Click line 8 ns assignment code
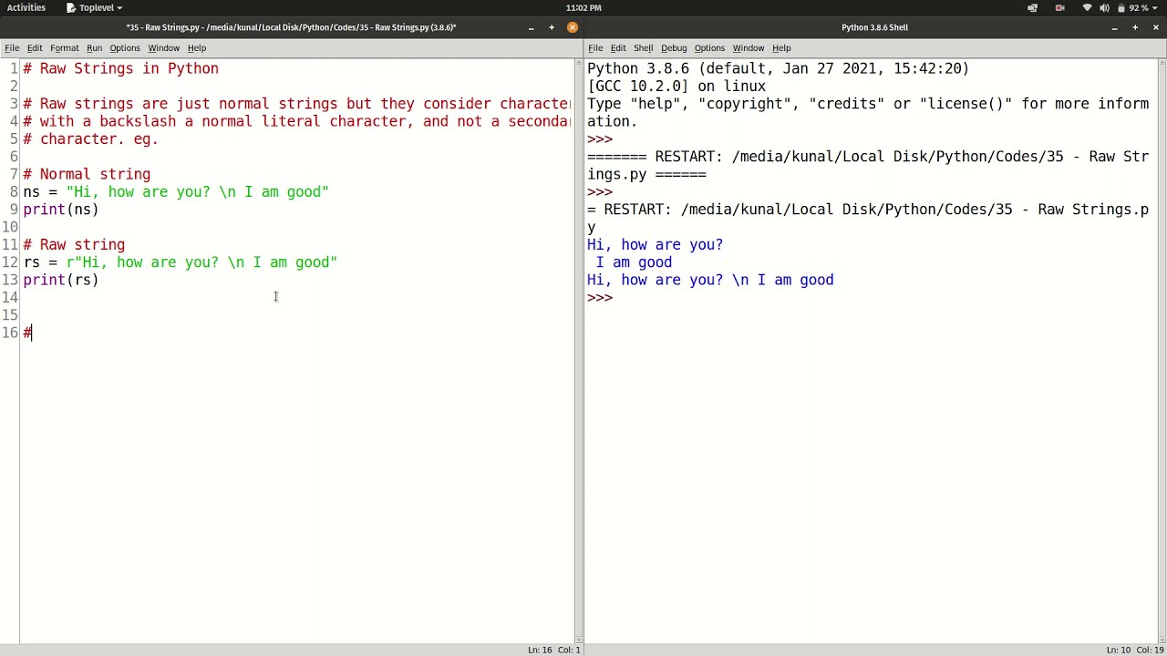This screenshot has height=656, width=1167. click(x=176, y=191)
